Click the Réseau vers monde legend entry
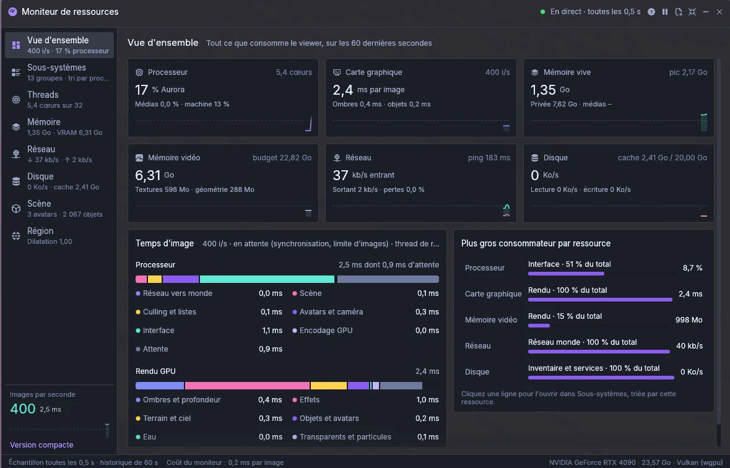Viewport: 730px width, 468px height. pos(209,293)
